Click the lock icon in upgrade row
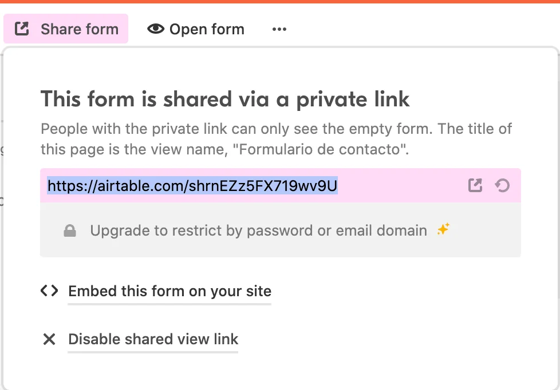Image resolution: width=560 pixels, height=390 pixels. [x=70, y=231]
